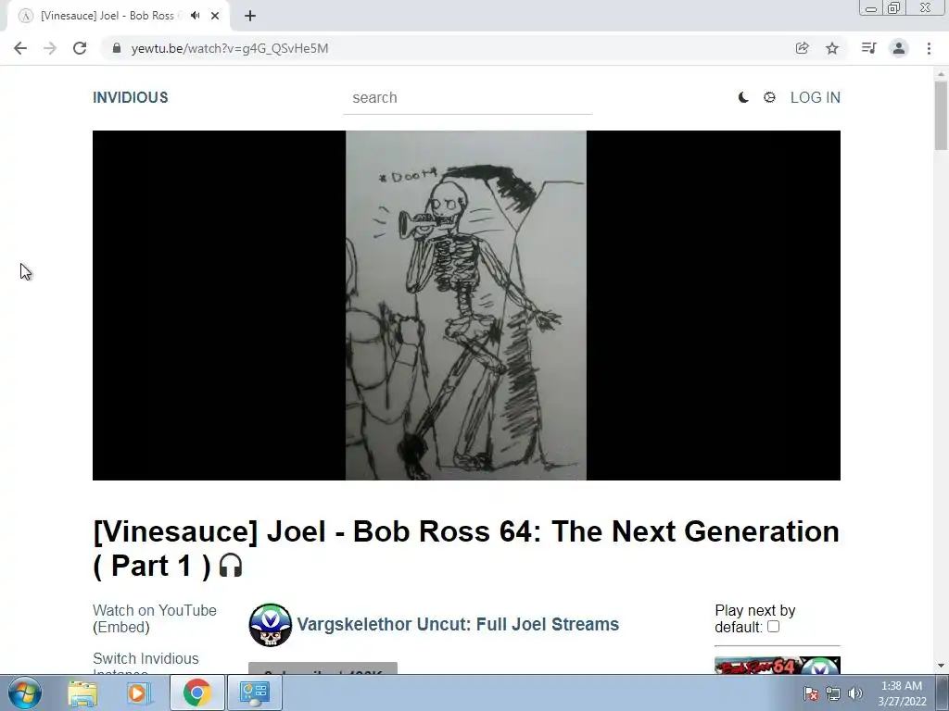Open Vargskelethor Uncut: Full Joel Streams channel
This screenshot has width=949, height=711.
point(458,625)
